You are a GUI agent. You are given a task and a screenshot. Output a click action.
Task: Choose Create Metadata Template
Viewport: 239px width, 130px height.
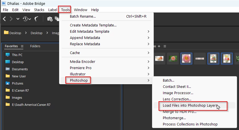(106, 25)
